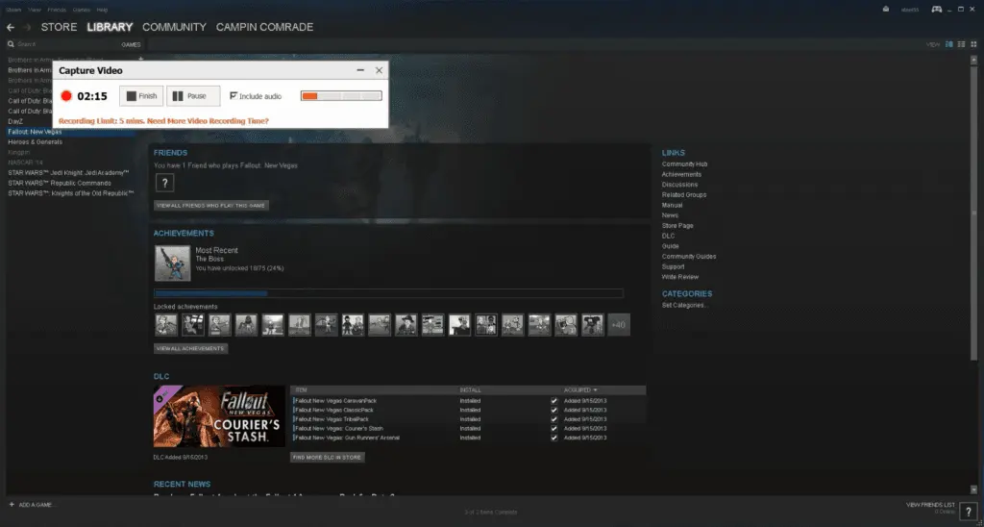
Task: Sort DLC by the ACQUIRED column arrow
Action: tap(596, 390)
